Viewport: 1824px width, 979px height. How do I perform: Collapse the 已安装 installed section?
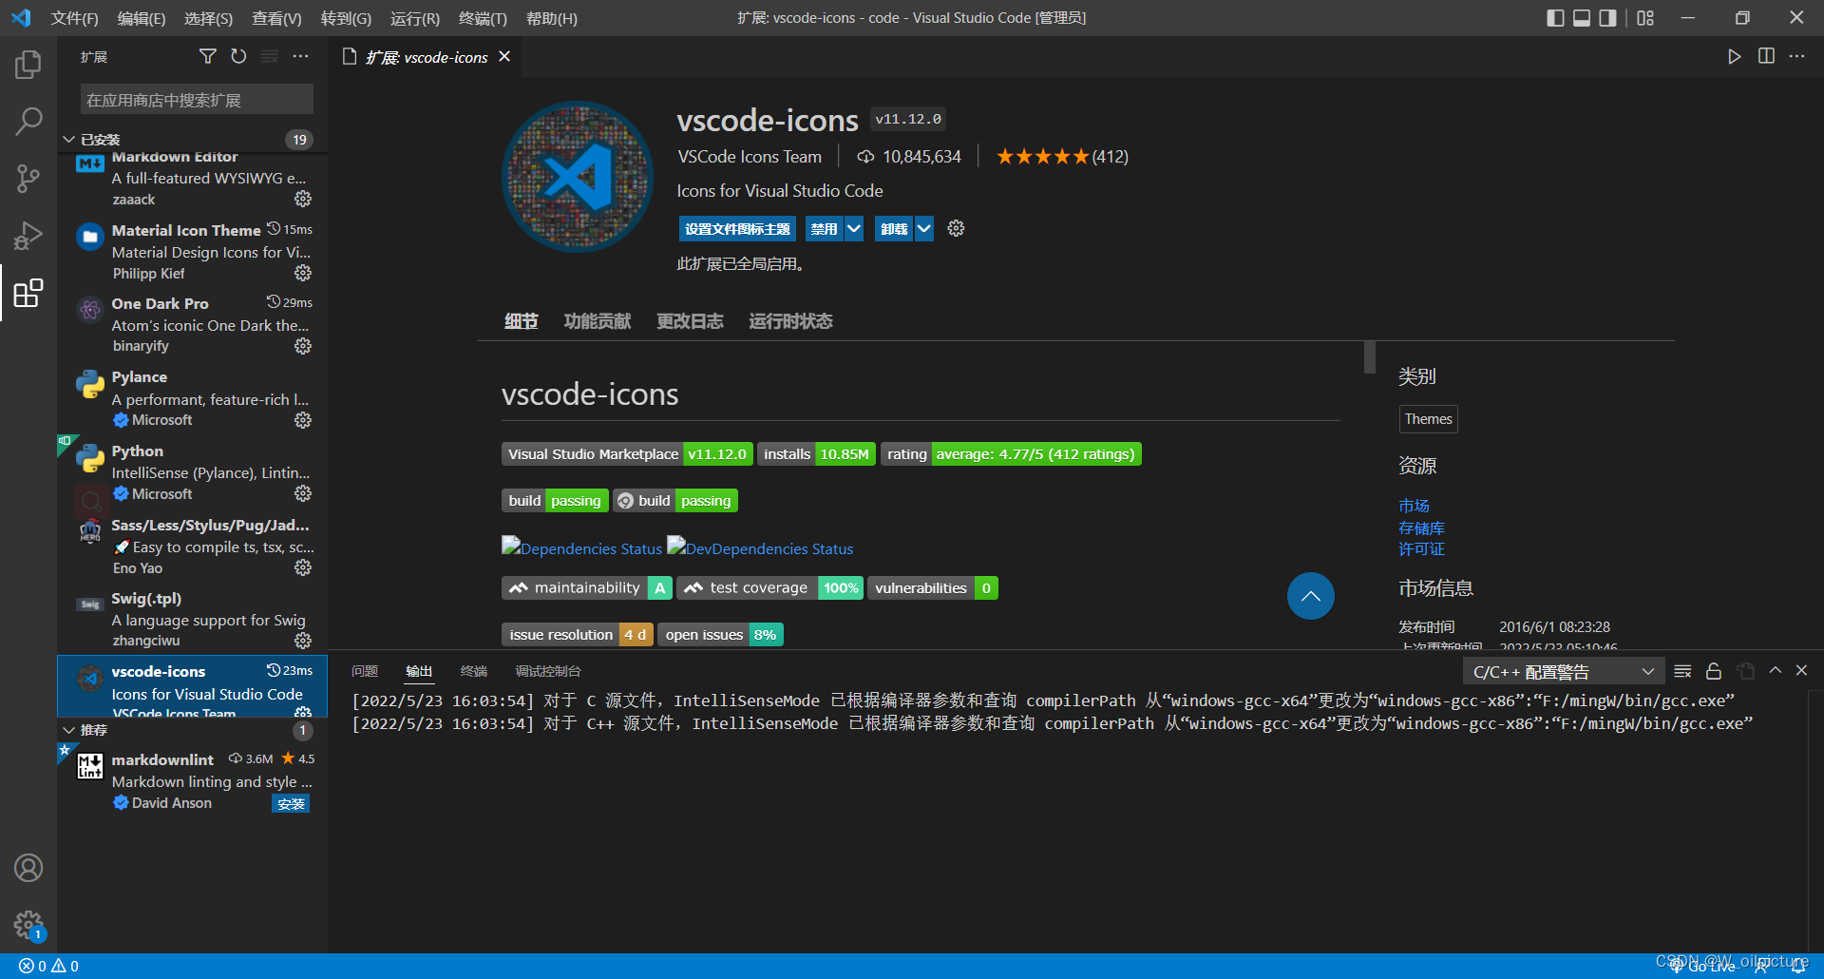tap(69, 140)
